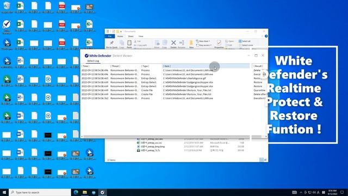The image size is (348, 196).
Task: Click Select all in Explorer ribbon
Action: (245, 41)
